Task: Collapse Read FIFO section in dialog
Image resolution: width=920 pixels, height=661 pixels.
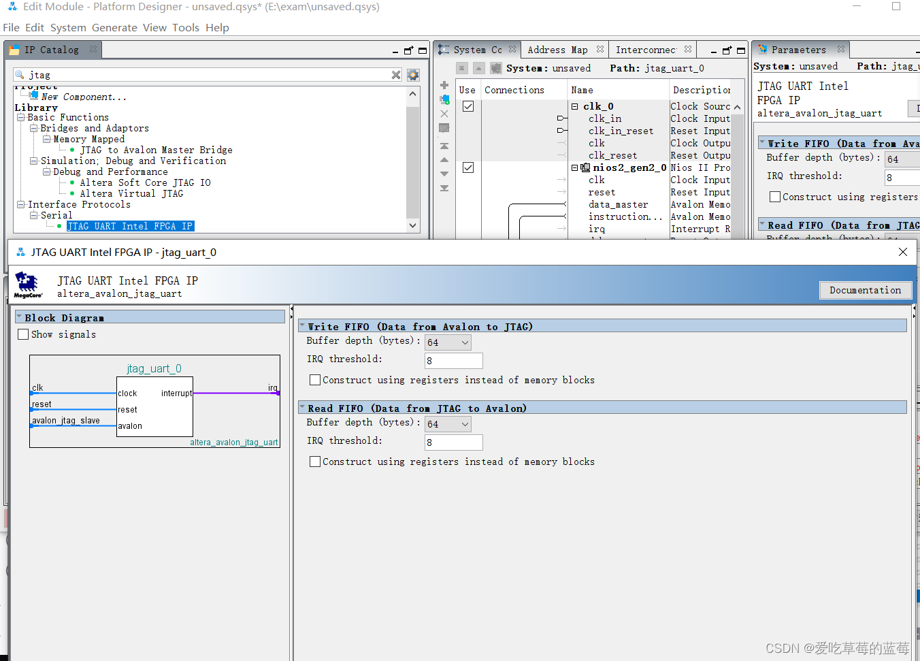Action: point(302,408)
